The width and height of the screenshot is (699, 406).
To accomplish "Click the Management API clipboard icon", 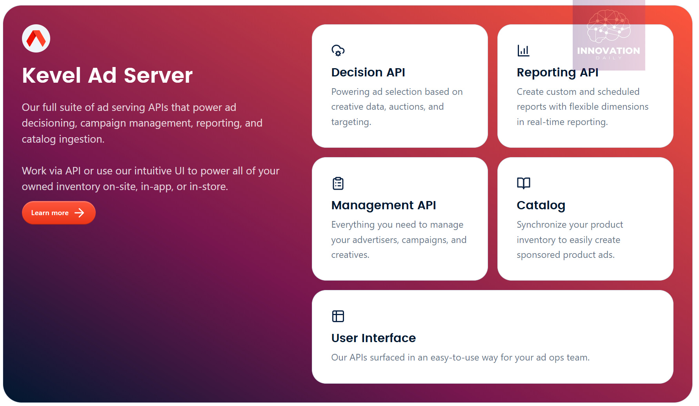I will click(338, 183).
